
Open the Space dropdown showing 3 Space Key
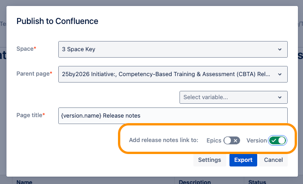(x=173, y=49)
